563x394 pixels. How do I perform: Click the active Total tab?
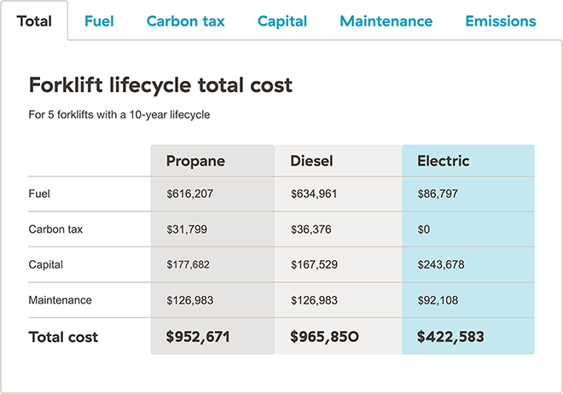(34, 21)
